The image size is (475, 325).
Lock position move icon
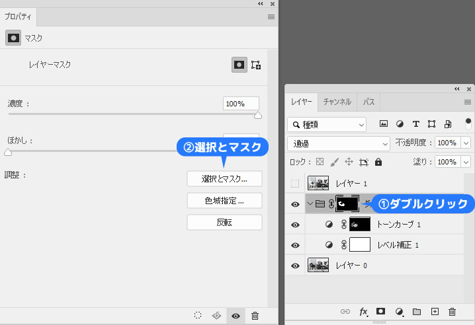(349, 162)
